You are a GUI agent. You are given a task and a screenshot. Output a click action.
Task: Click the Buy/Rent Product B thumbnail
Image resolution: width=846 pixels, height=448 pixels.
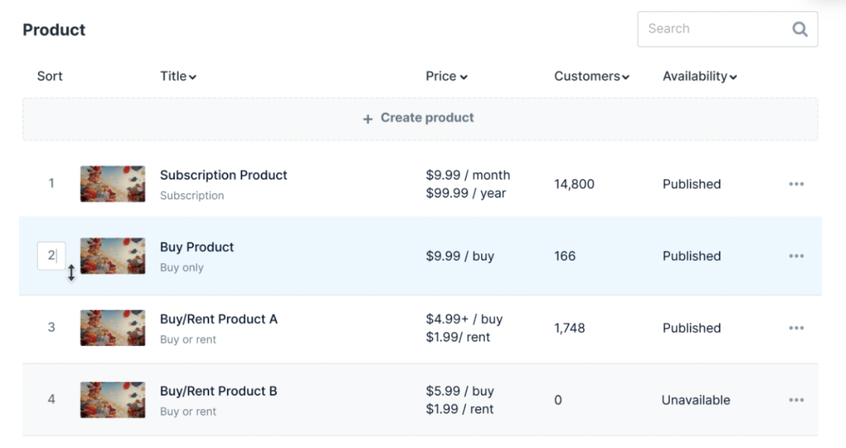tap(112, 400)
